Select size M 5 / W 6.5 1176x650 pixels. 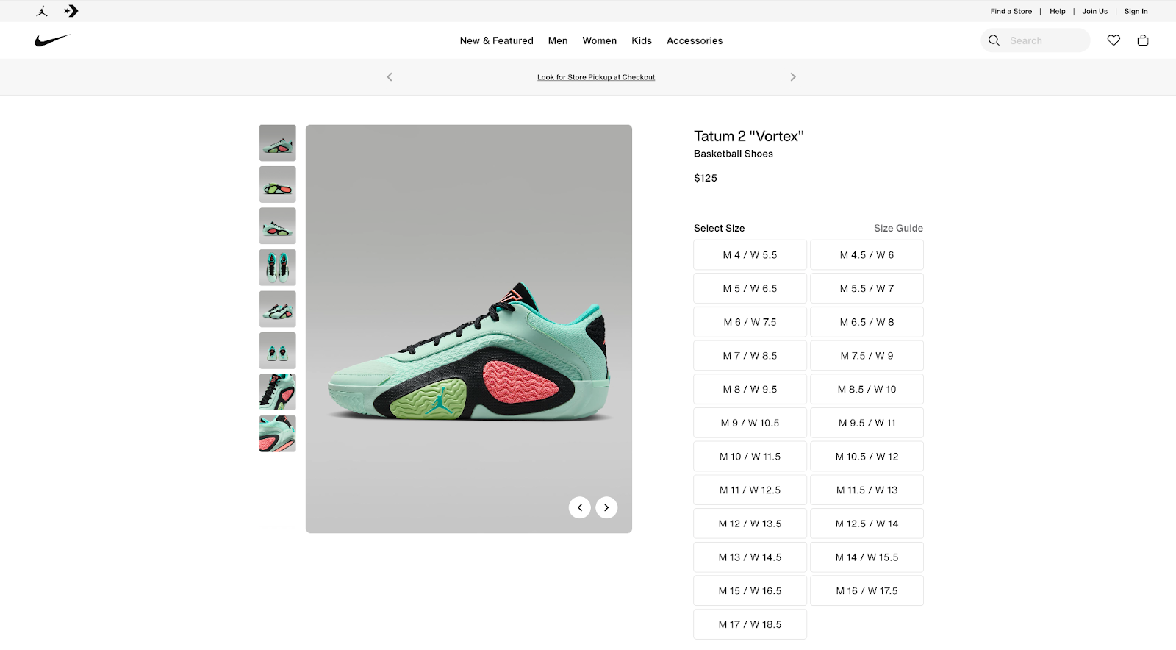pos(750,289)
